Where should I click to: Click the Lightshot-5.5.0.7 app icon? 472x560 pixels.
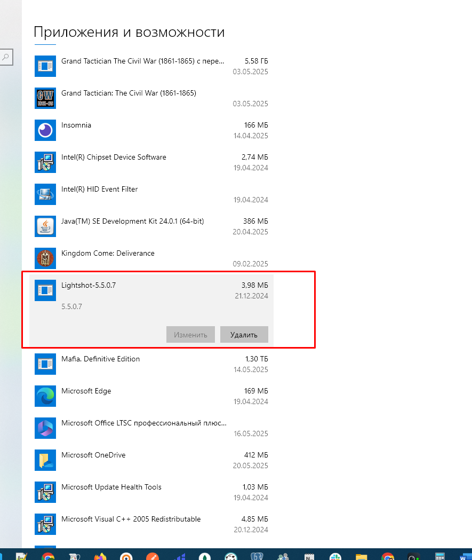coord(45,290)
